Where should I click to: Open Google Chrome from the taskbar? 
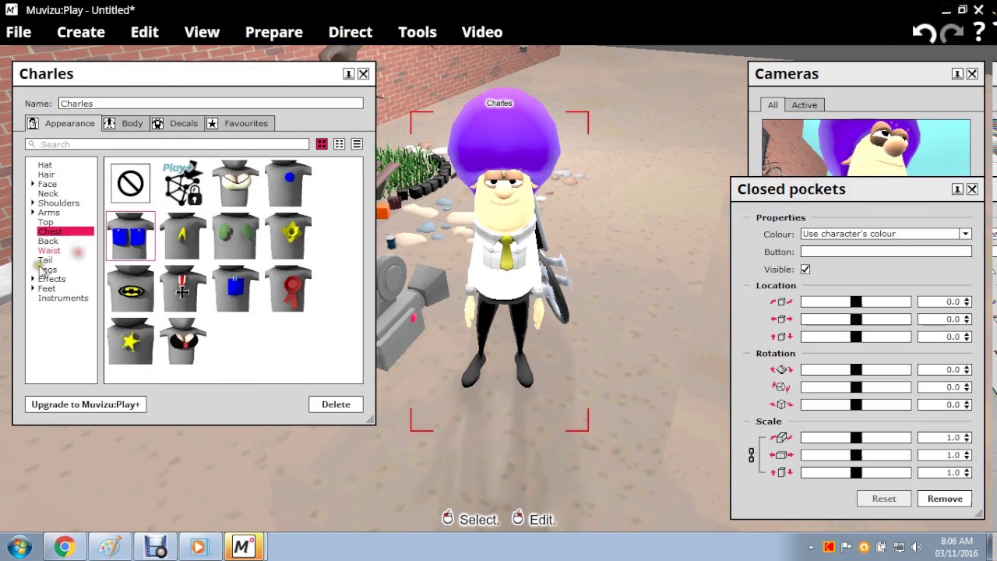point(64,547)
